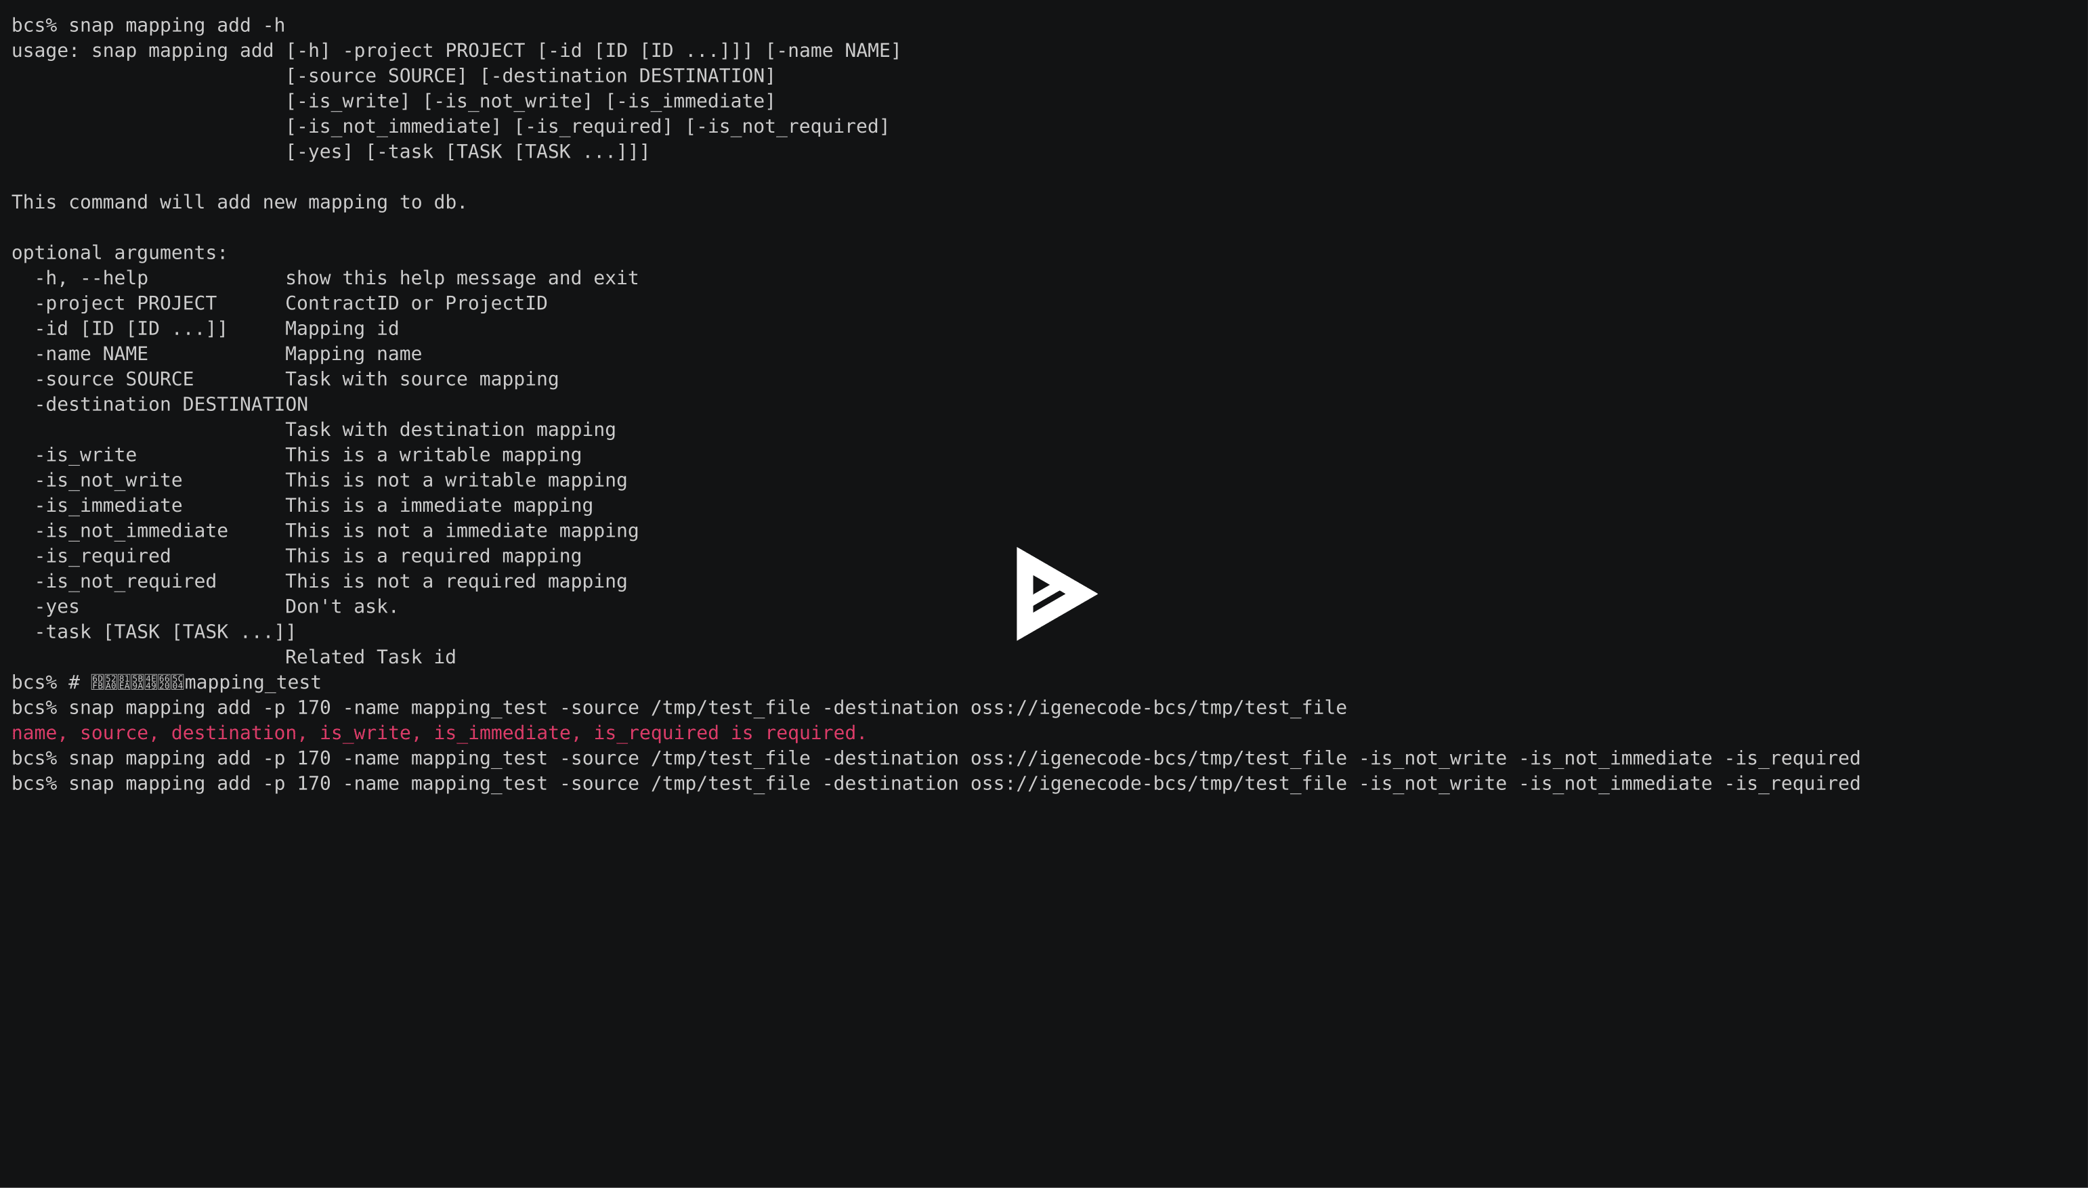Click the '-is_not_required' option row
Image resolution: width=2088 pixels, height=1188 pixels.
tap(331, 581)
